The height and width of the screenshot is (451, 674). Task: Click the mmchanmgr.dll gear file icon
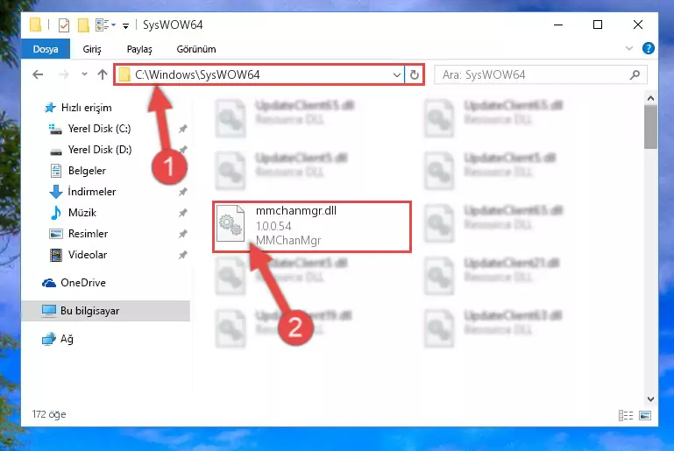click(x=231, y=223)
